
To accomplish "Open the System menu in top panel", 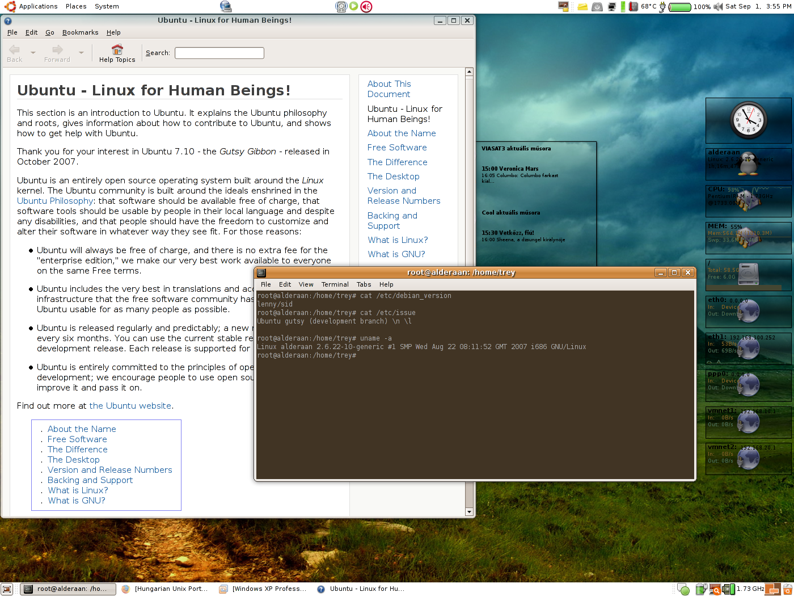I will tap(107, 6).
